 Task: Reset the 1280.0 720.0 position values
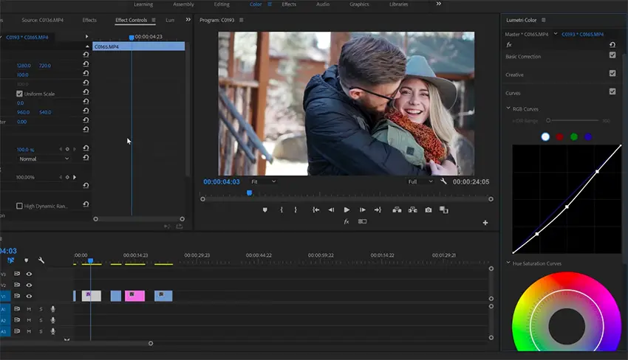coord(86,64)
